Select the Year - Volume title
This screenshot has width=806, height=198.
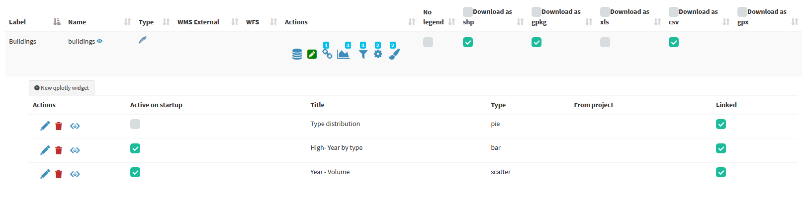[x=330, y=172]
